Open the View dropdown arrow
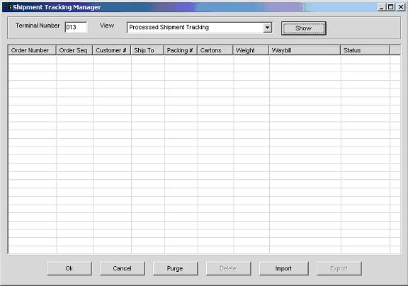The width and height of the screenshot is (408, 286). [x=267, y=28]
